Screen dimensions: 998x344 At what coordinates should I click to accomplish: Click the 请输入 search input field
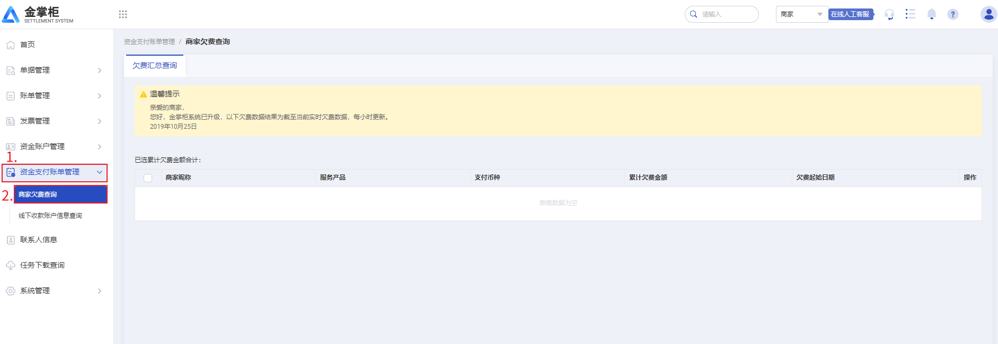click(x=727, y=14)
